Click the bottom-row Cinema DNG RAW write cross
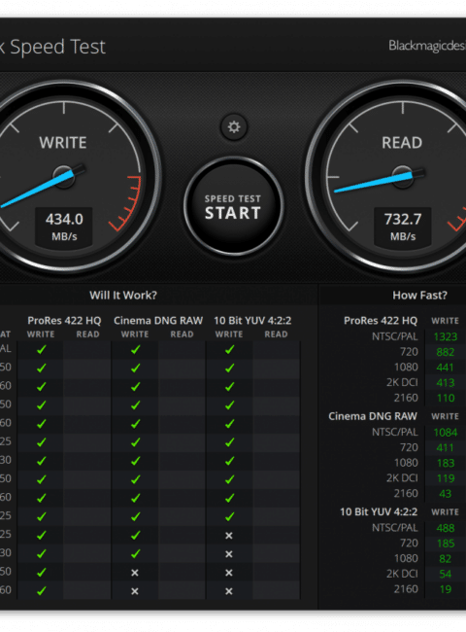 135,591
